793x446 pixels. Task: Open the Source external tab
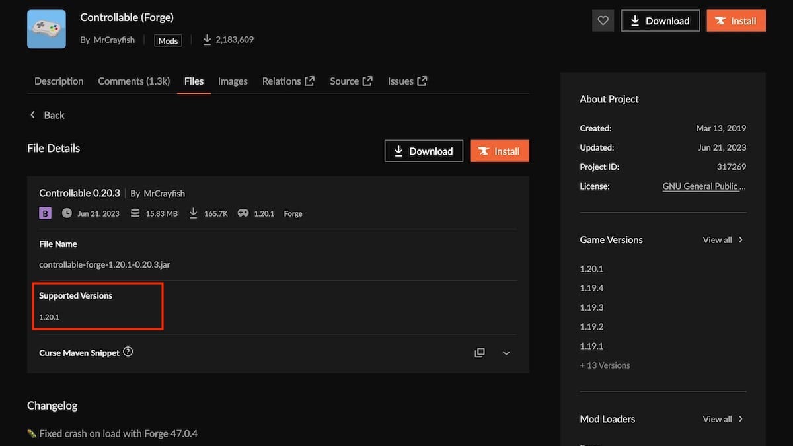(351, 81)
